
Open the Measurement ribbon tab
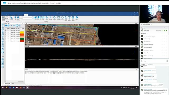15,15
